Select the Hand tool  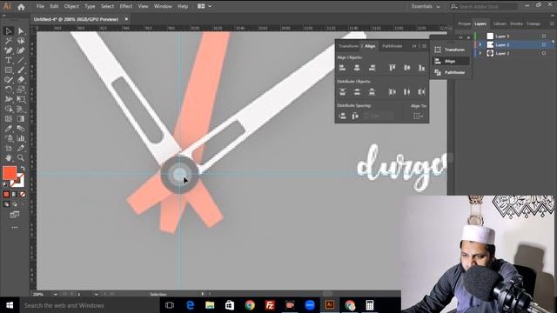(x=9, y=157)
